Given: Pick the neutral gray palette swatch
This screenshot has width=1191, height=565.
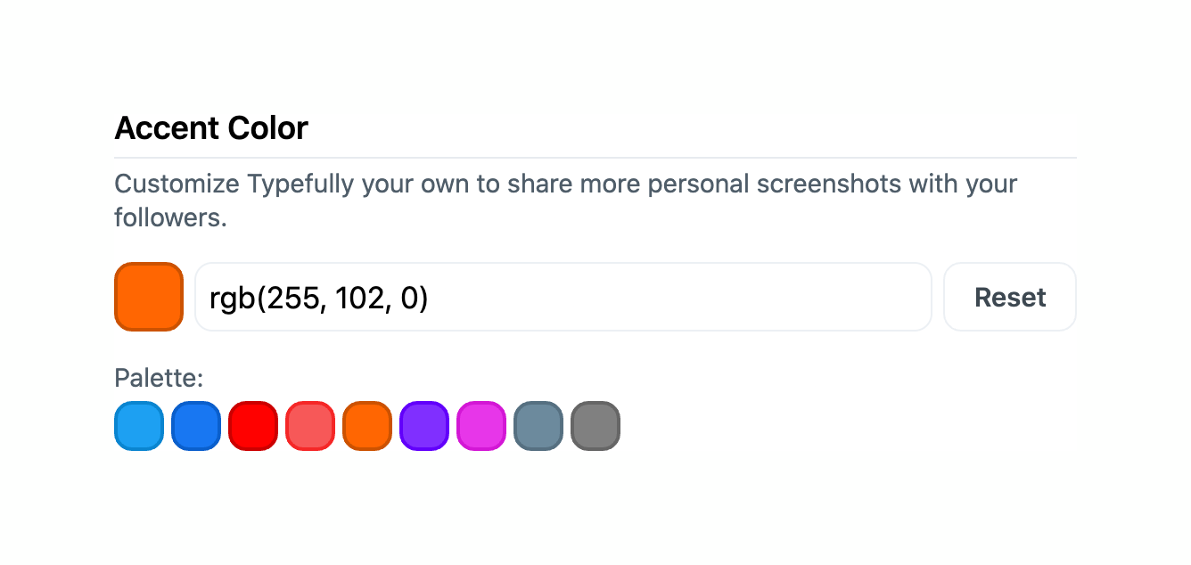Looking at the screenshot, I should click(595, 426).
